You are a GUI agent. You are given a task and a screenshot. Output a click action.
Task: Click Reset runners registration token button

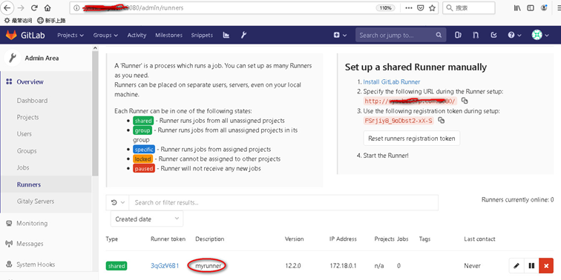(x=411, y=139)
